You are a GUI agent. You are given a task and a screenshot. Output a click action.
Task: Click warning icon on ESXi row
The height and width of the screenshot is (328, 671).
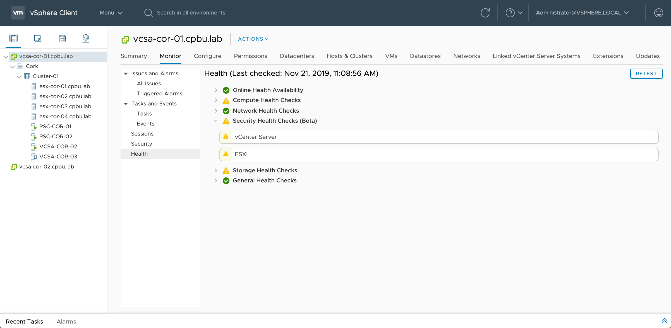click(226, 154)
